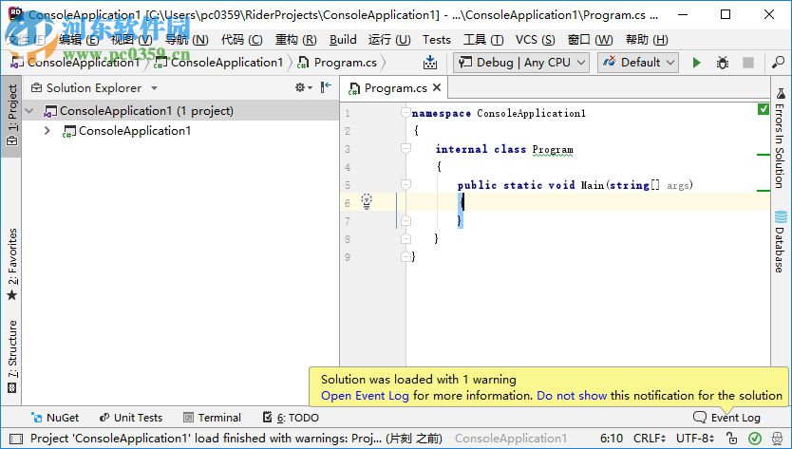Toggle tool window buttons icon in status bar corner

click(16, 439)
